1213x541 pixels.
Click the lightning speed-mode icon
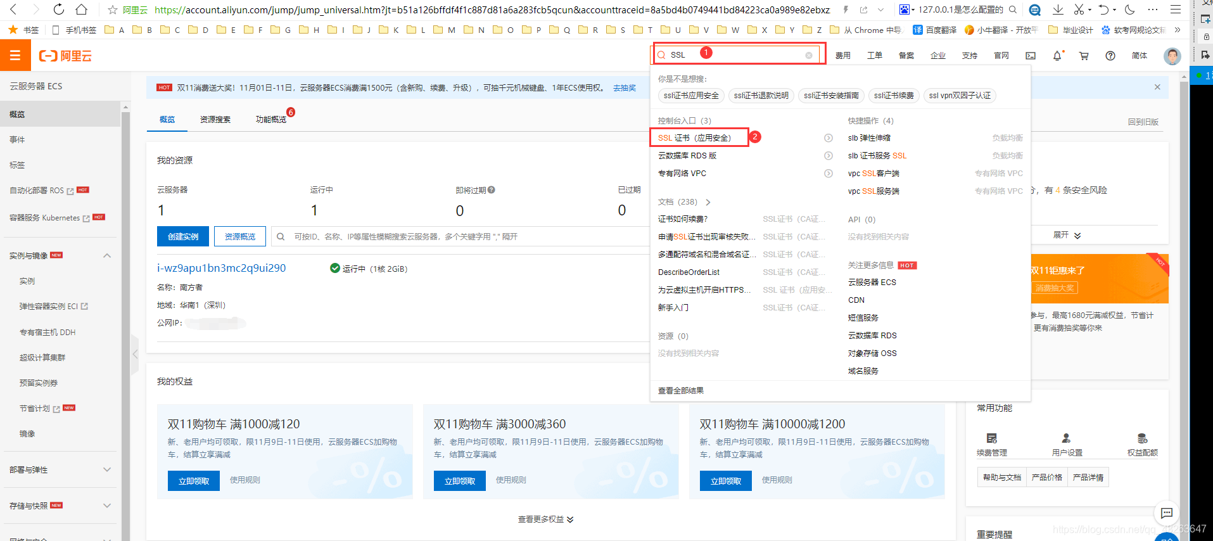pyautogui.click(x=846, y=10)
